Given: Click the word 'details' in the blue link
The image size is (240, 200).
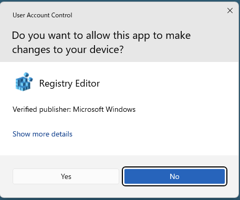Looking at the screenshot, I should pyautogui.click(x=62, y=134).
